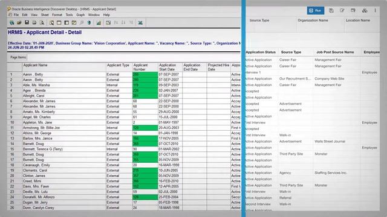Image resolution: width=387 pixels, height=217 pixels.
Task: Select the Application Start Date column header
Action: point(170,67)
